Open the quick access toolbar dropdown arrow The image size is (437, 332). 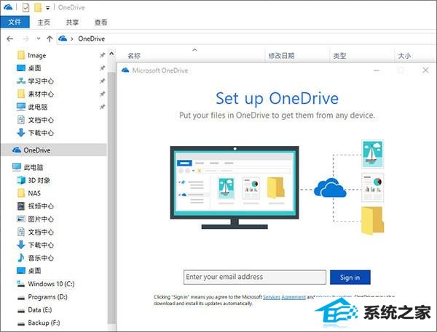tap(47, 8)
